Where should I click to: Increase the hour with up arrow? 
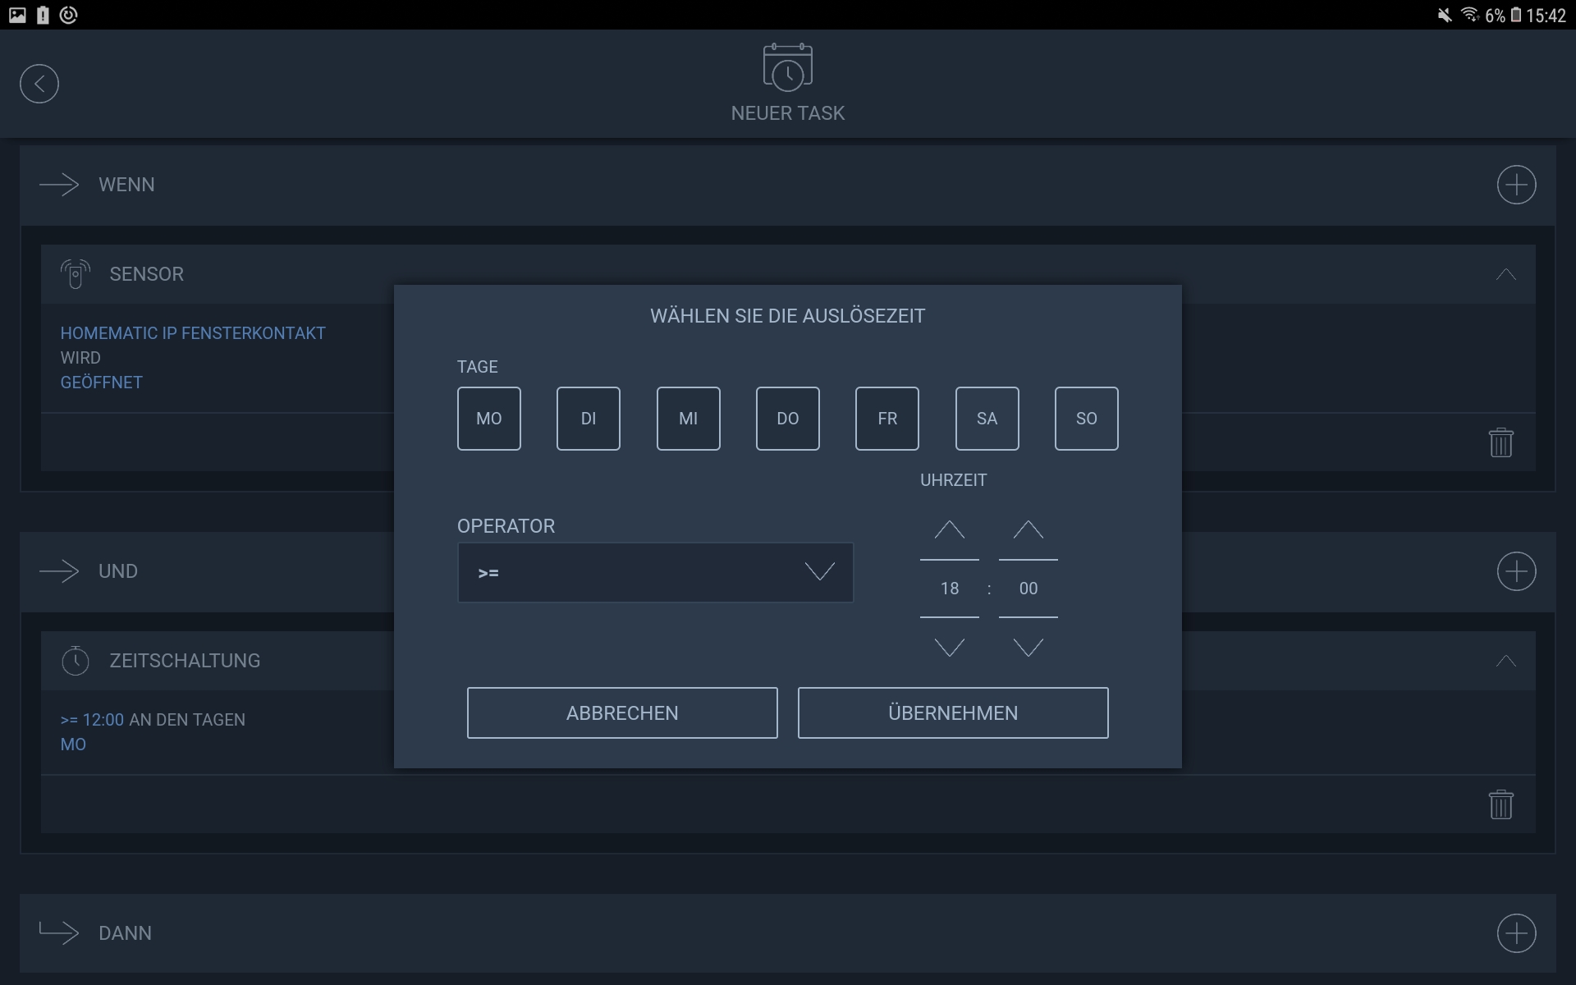pyautogui.click(x=949, y=530)
